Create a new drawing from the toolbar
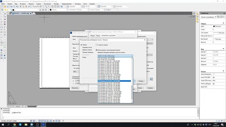This screenshot has height=127, width=226. coord(2,7)
